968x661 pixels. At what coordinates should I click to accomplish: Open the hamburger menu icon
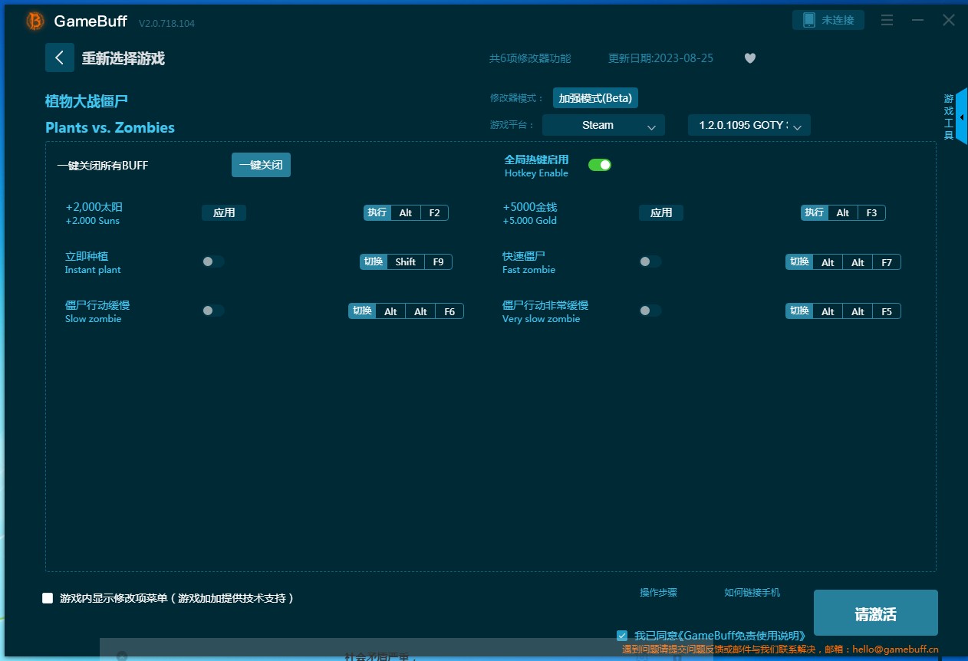coord(887,21)
